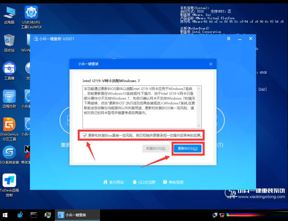This screenshot has width=288, height=221.
Task: Click the 小兵一键重装-V2021 title logo
Action: (x=36, y=39)
